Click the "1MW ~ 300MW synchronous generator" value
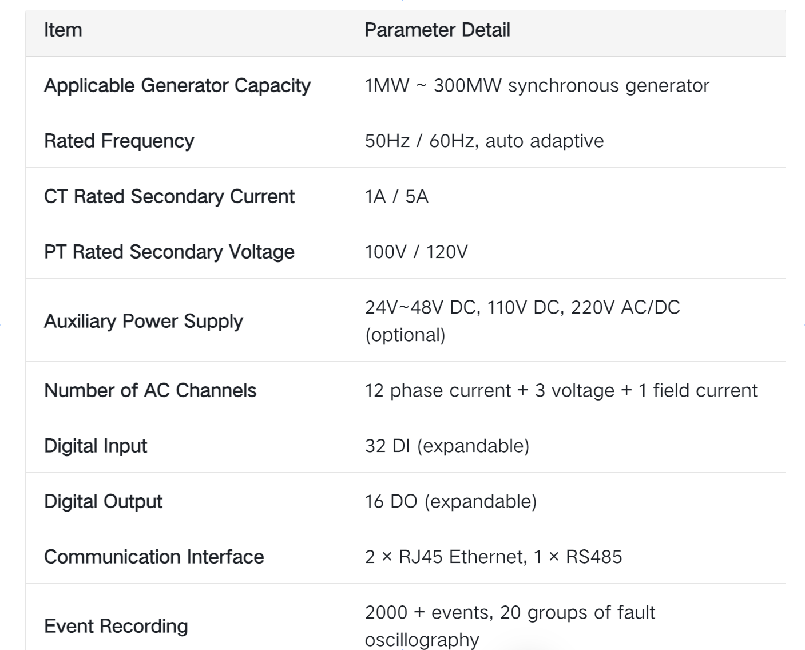Image resolution: width=805 pixels, height=650 pixels. click(537, 86)
